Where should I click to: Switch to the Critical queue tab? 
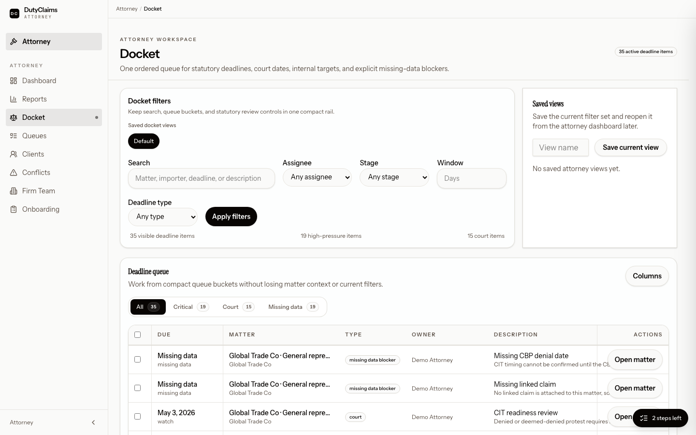(x=191, y=307)
